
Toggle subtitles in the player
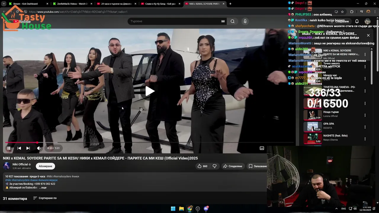(262, 148)
